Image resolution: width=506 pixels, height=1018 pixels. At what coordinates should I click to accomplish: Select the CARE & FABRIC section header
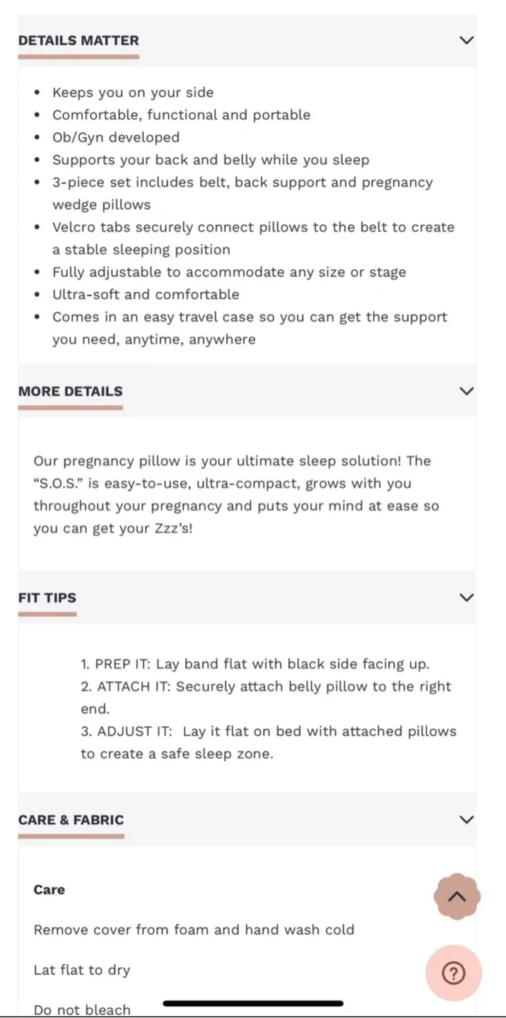[x=71, y=819]
